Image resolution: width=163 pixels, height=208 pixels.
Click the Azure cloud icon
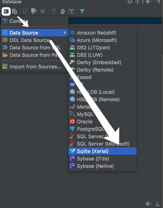(x=72, y=40)
